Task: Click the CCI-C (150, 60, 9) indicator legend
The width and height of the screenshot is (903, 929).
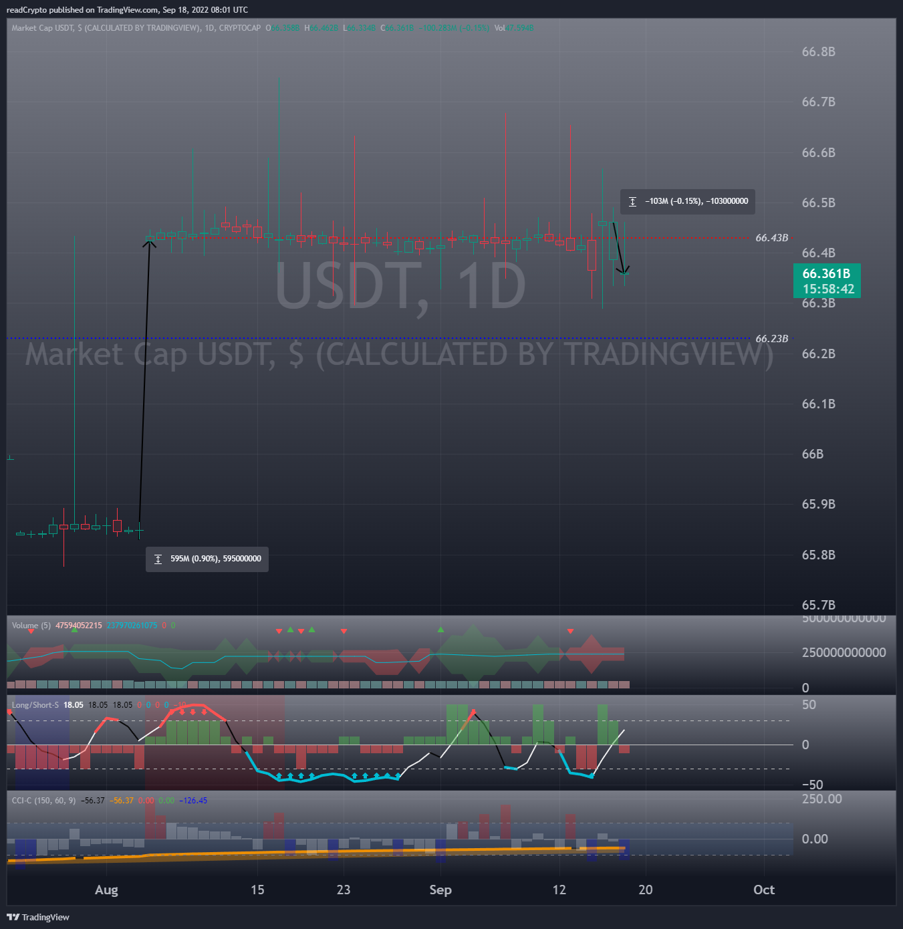Action: 43,801
